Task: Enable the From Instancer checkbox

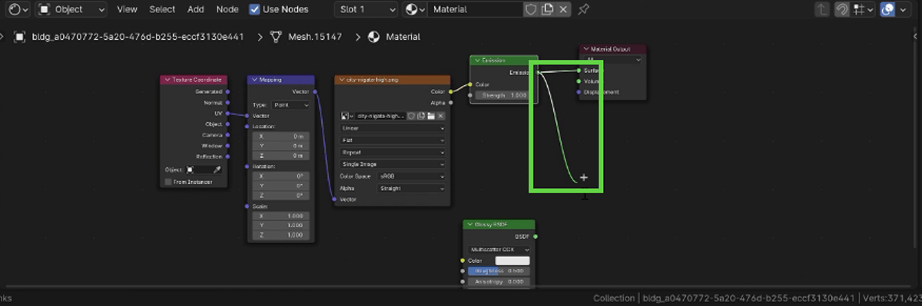Action: [x=168, y=182]
